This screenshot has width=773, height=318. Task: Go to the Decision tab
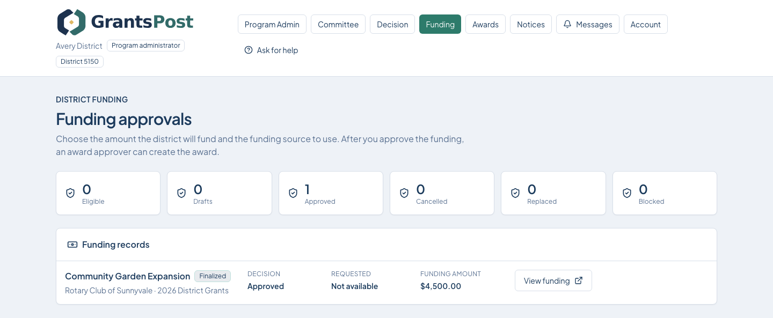click(x=392, y=24)
